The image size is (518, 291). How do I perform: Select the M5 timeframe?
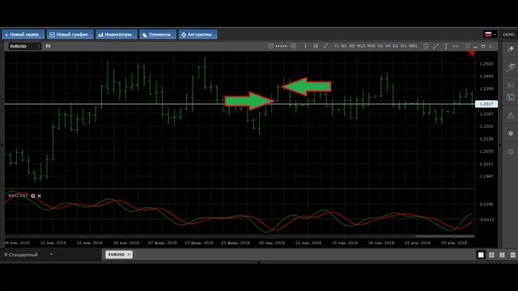[x=352, y=46]
